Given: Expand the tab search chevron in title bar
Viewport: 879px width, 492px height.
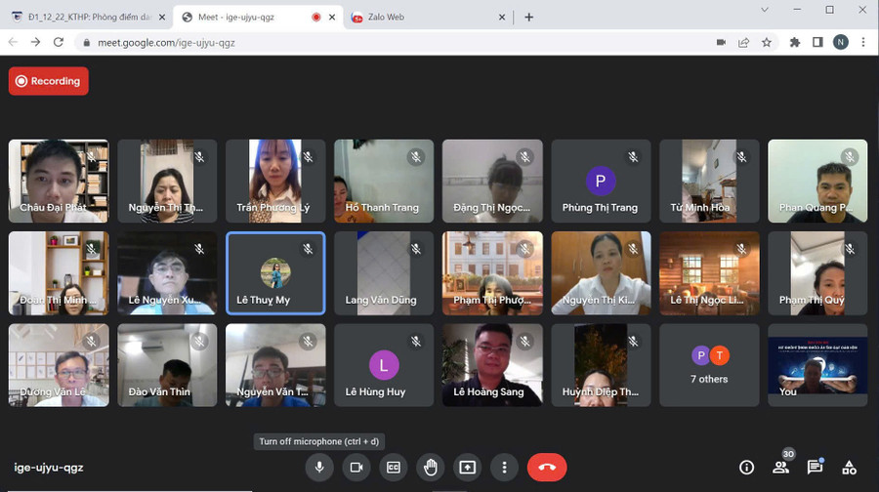Looking at the screenshot, I should [x=764, y=10].
